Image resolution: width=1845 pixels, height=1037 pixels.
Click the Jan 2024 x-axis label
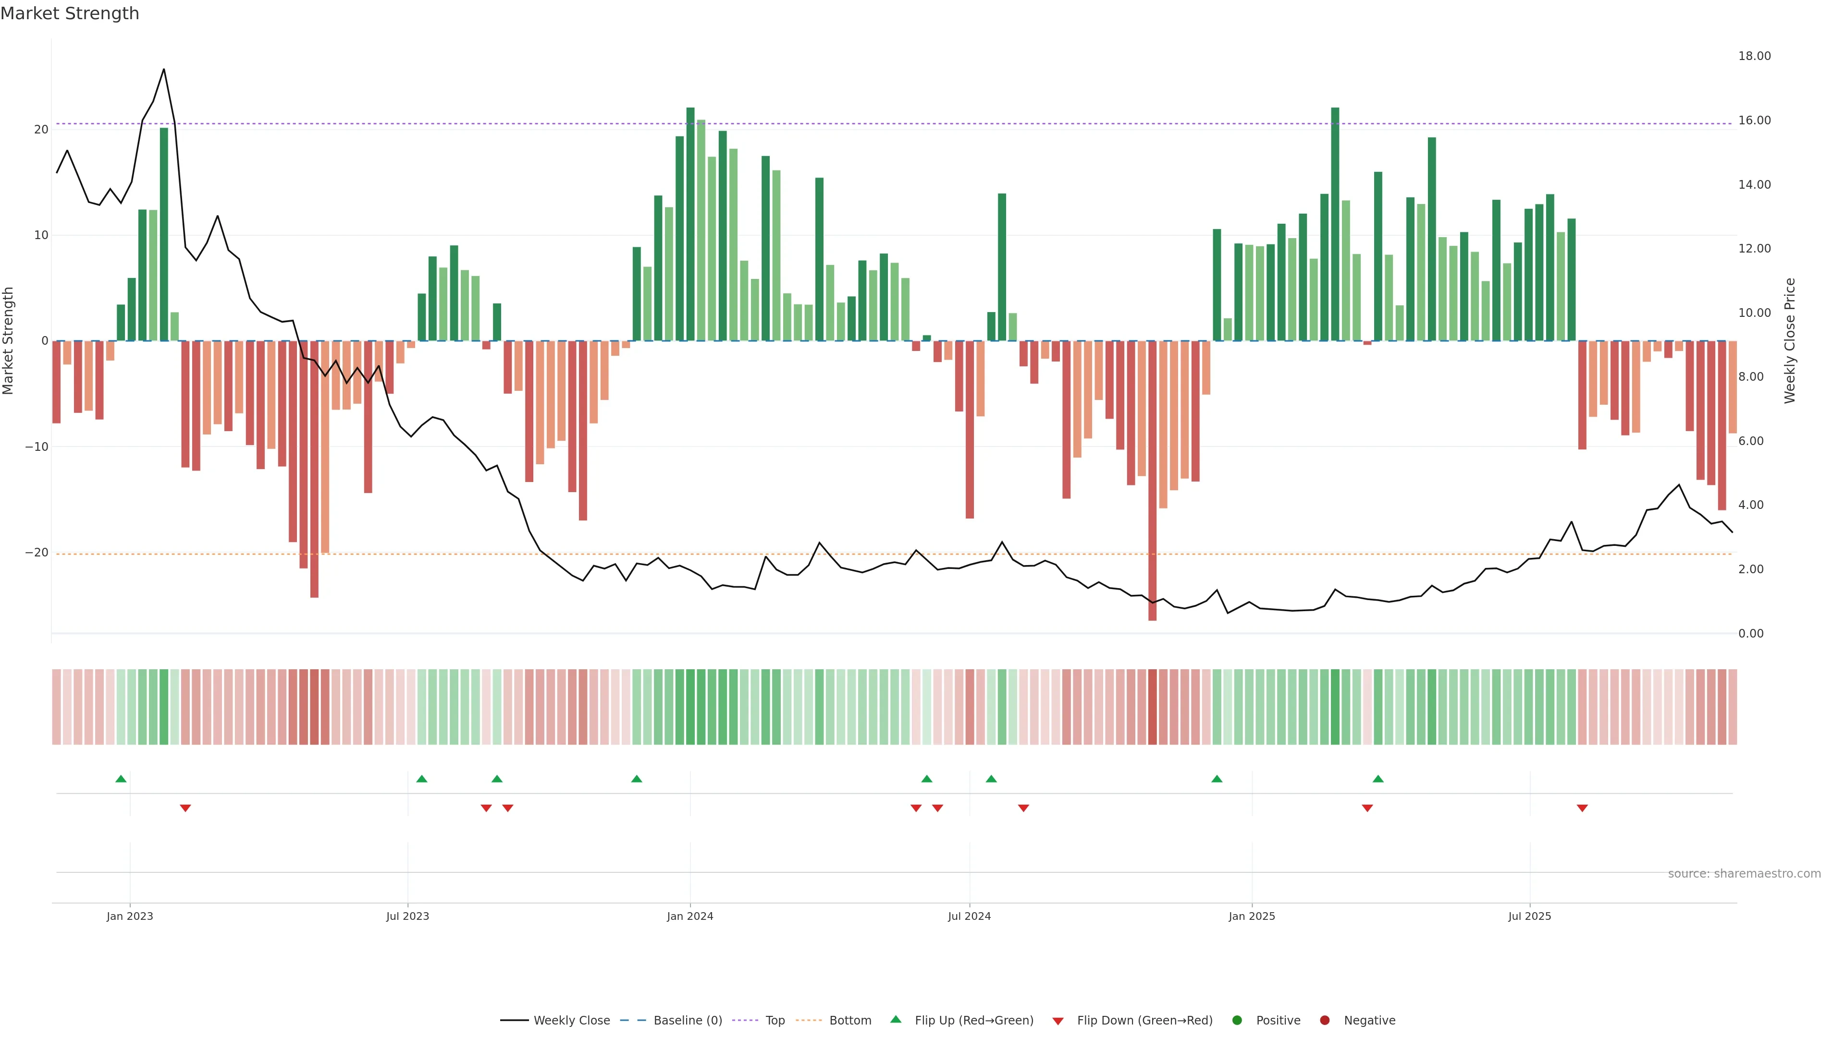click(x=690, y=916)
